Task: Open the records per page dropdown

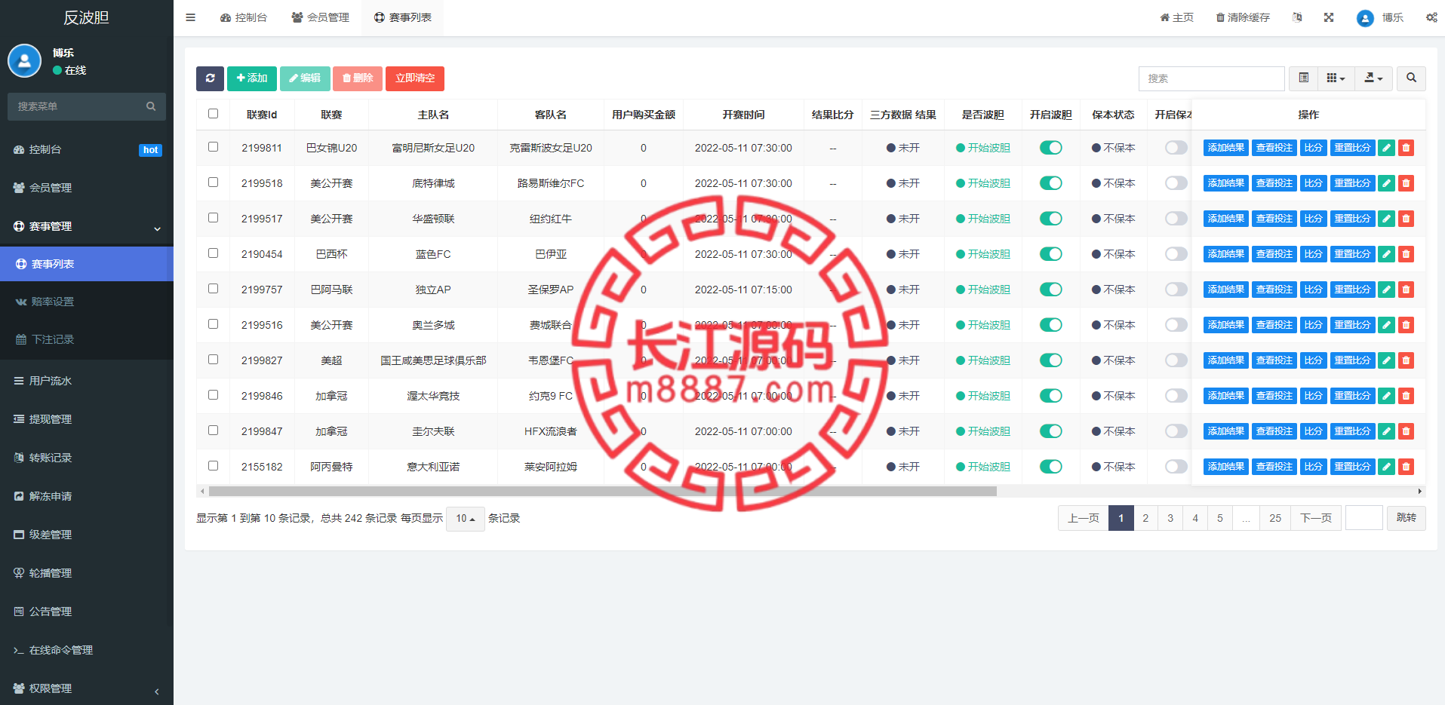Action: click(x=465, y=519)
